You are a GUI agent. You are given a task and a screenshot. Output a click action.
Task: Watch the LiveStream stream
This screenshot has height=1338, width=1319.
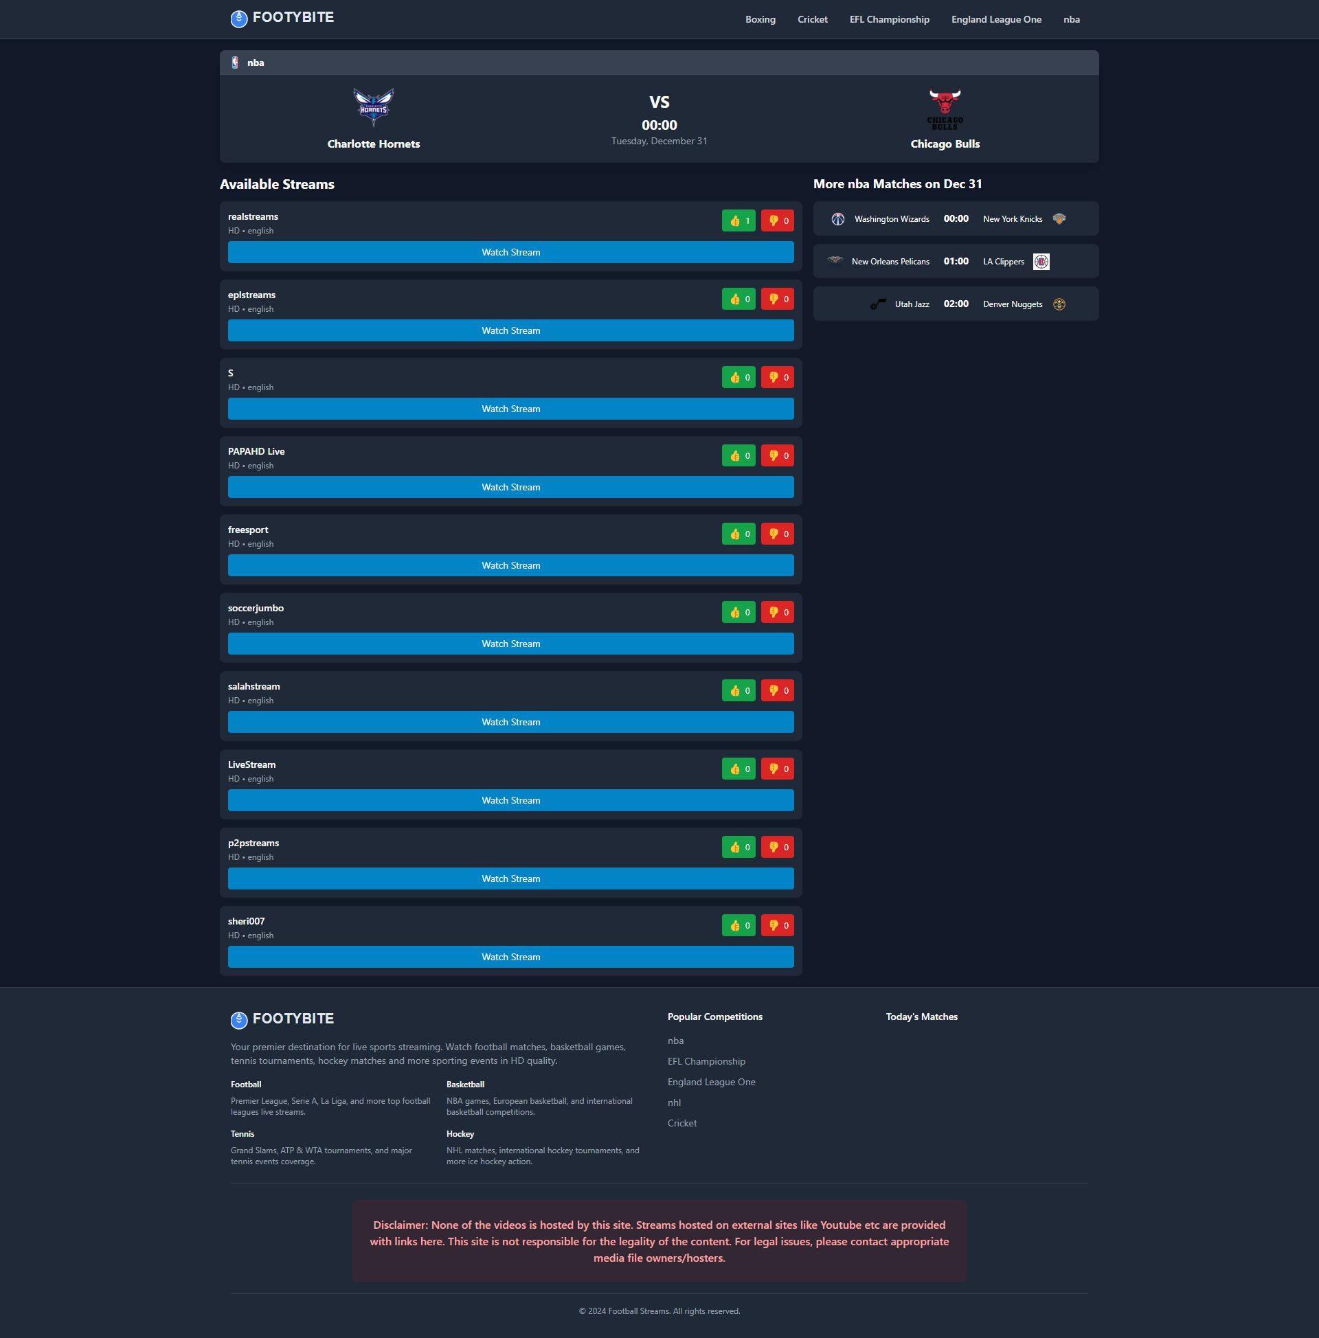tap(510, 800)
